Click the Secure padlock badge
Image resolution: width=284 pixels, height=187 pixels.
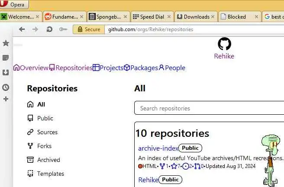click(89, 29)
